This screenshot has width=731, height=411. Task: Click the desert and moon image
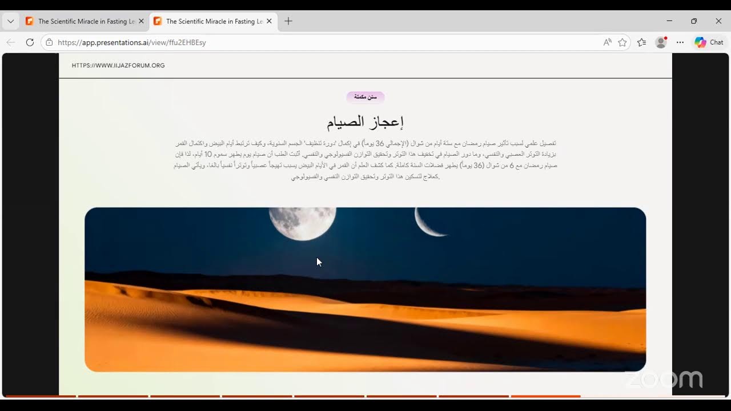365,289
